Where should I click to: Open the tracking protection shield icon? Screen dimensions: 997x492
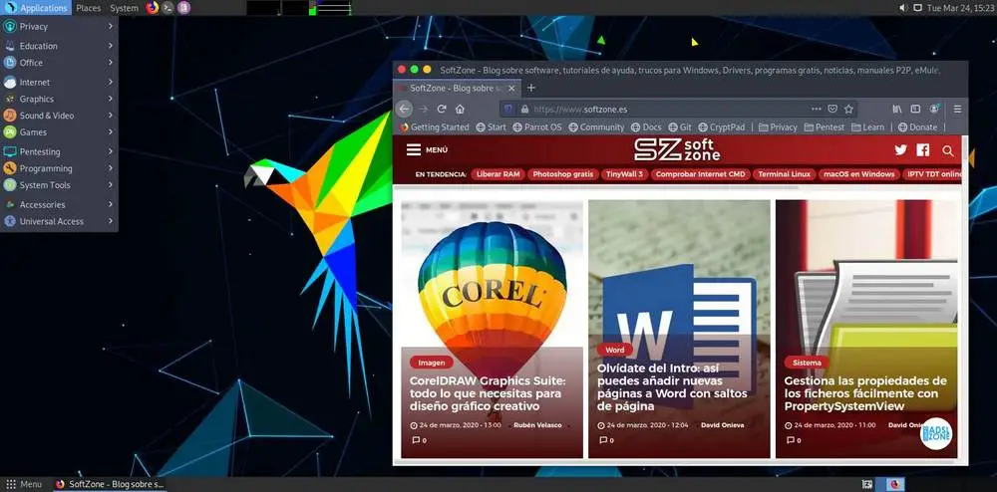(508, 110)
